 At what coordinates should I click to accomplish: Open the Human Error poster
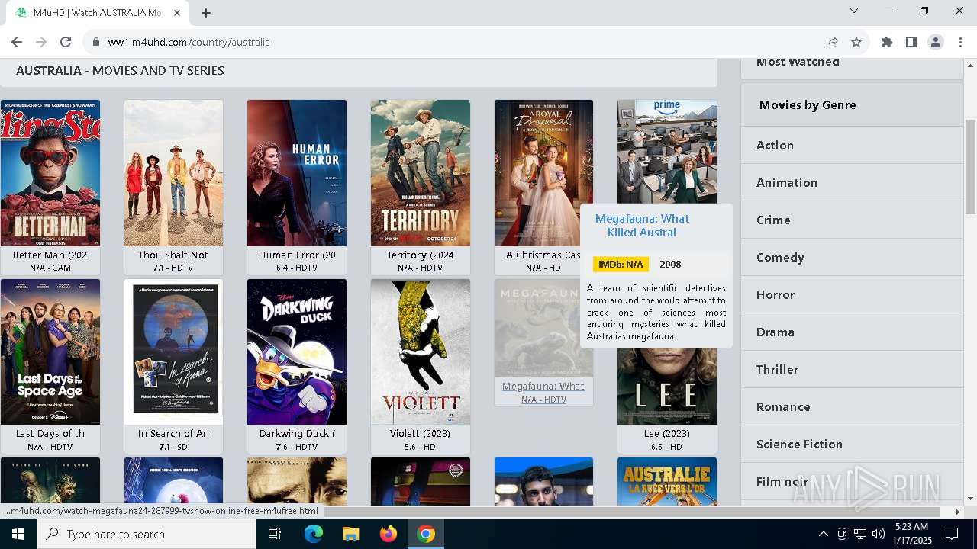click(x=297, y=173)
